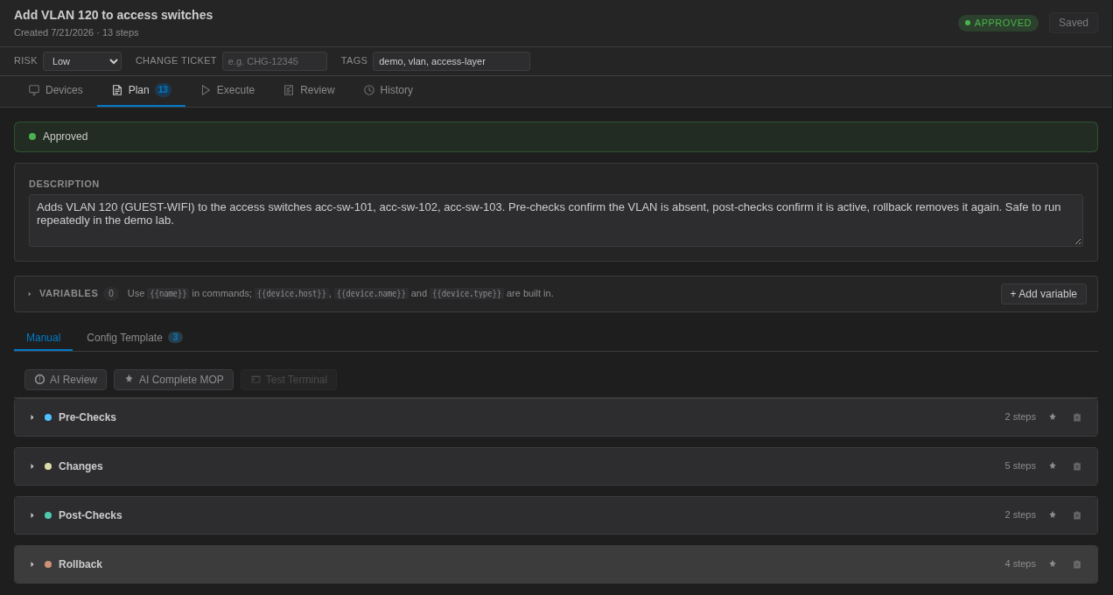Delete the Pre-Checks section with trash icon
Viewport: 1113px width, 595px height.
[1077, 417]
